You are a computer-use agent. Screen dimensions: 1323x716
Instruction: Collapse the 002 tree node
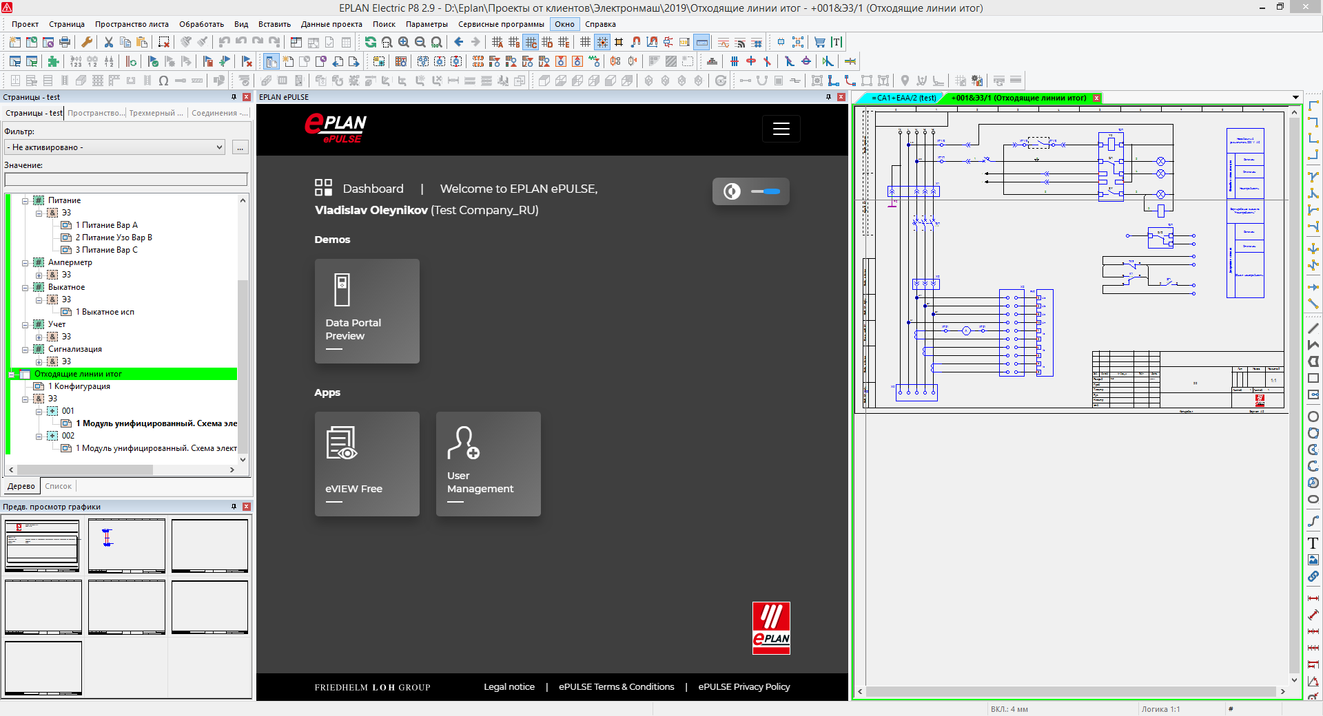coord(39,436)
